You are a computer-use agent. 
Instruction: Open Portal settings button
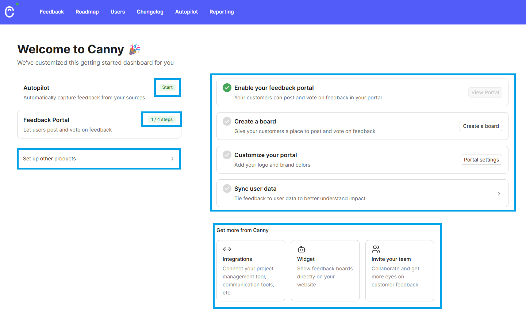click(x=481, y=160)
